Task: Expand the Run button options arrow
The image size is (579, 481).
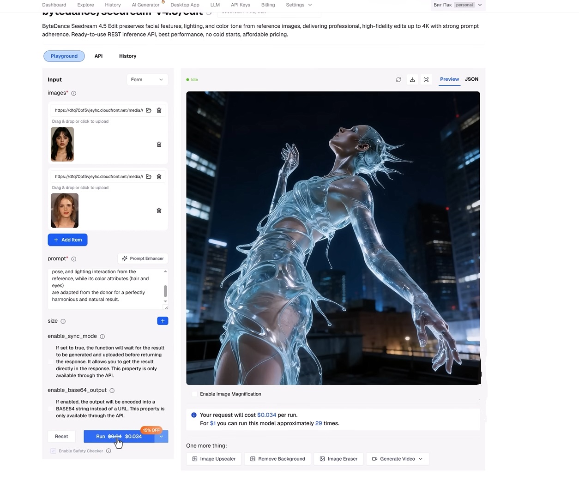Action: coord(161,437)
